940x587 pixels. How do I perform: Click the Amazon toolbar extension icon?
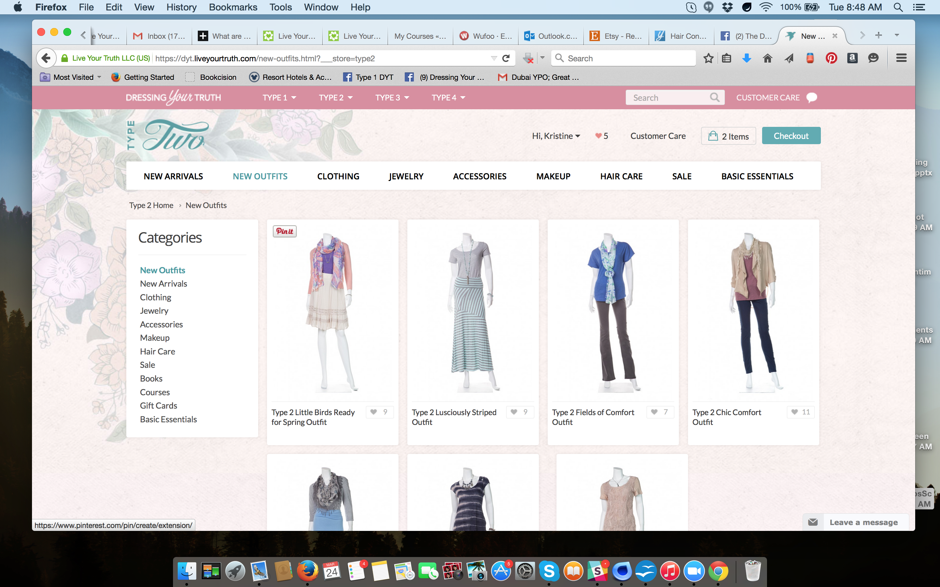tap(852, 58)
